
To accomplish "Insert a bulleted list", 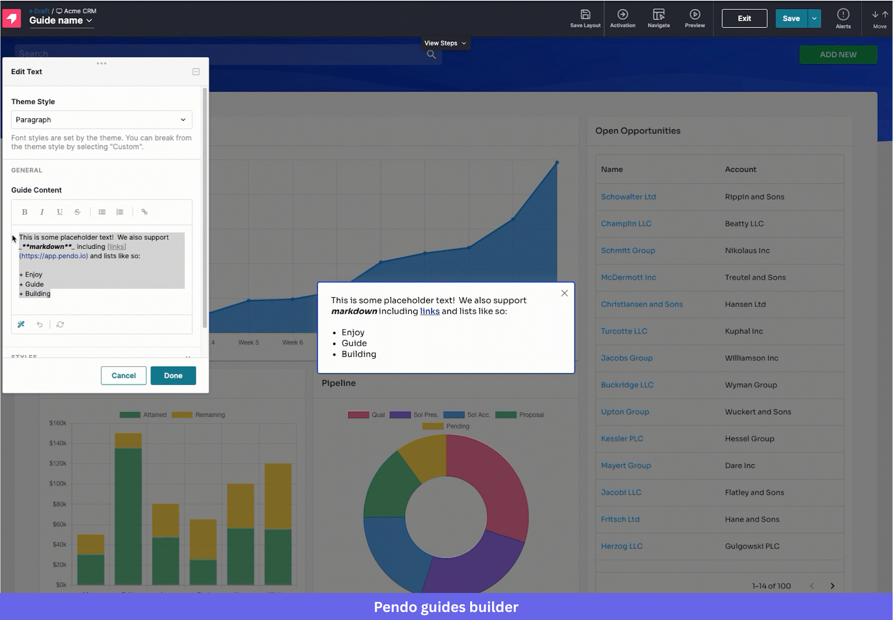I will click(x=102, y=212).
